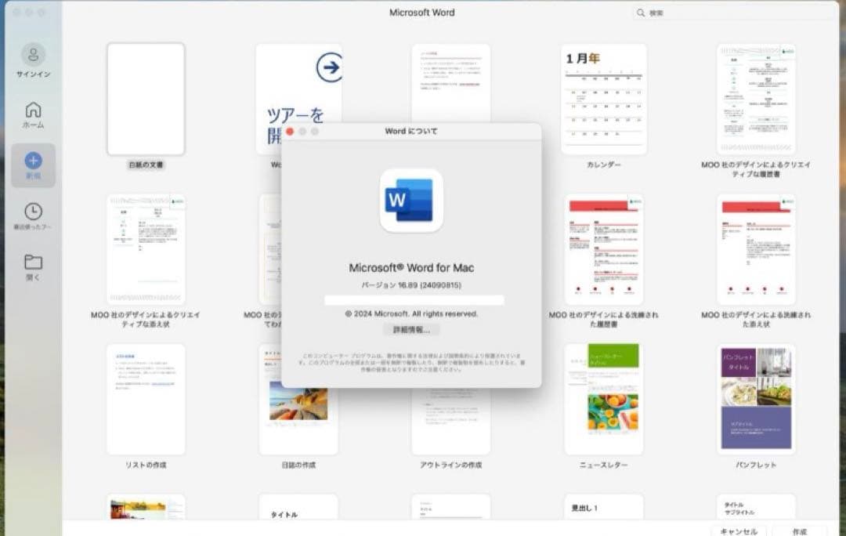This screenshot has height=536, width=846.
Task: Click the Word logo in the About dialog
Action: tap(411, 201)
